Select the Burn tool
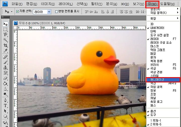Viewport: 181px width, 127px height. coord(5,94)
